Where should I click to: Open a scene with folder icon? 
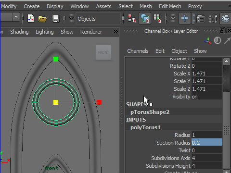(42, 19)
